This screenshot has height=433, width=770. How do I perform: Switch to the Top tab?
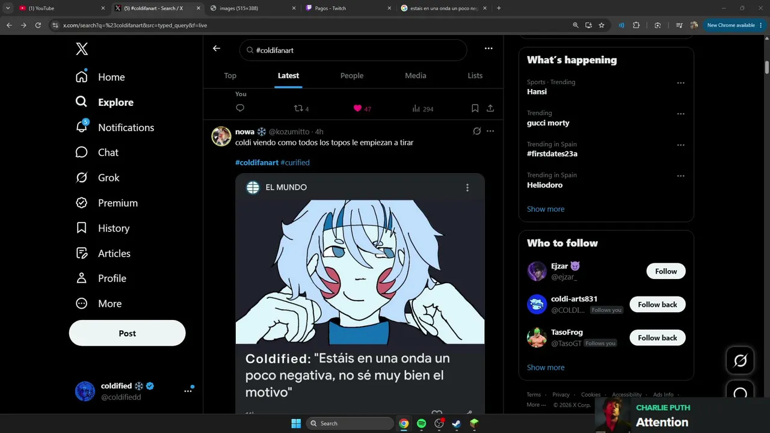[x=230, y=76]
